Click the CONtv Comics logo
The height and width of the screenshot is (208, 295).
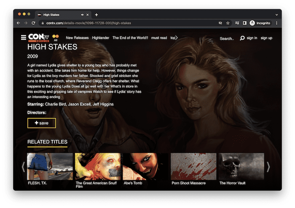click(x=39, y=38)
